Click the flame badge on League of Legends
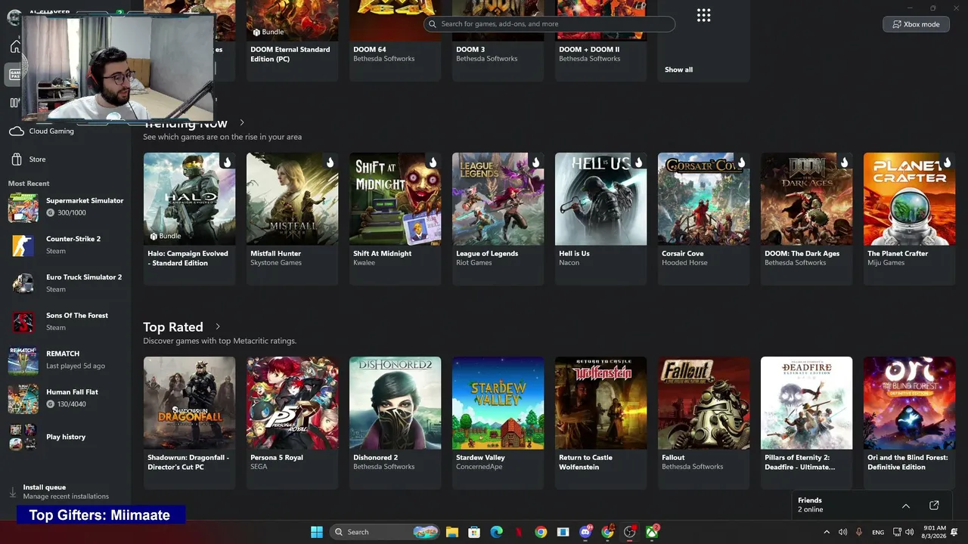Screen dimensions: 968x544 (535, 162)
